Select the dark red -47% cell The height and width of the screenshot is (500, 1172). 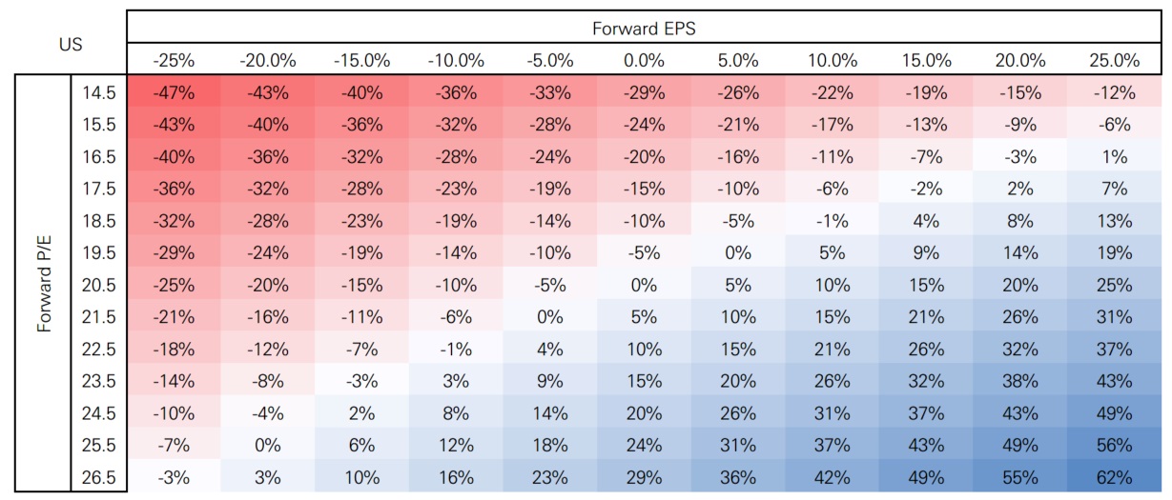point(175,93)
